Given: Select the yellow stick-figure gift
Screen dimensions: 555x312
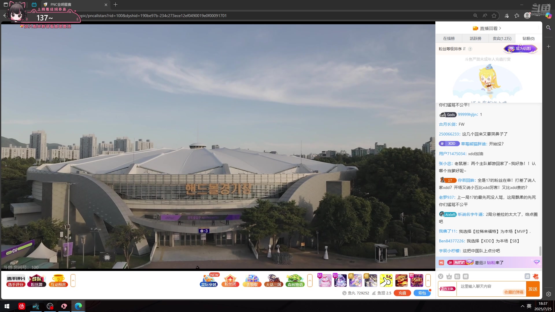Looking at the screenshot, I should [x=386, y=280].
